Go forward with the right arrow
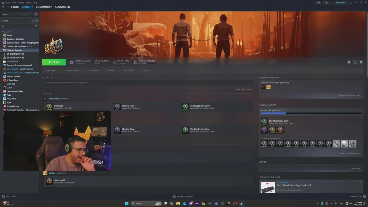The height and width of the screenshot is (207, 368). [8, 7]
